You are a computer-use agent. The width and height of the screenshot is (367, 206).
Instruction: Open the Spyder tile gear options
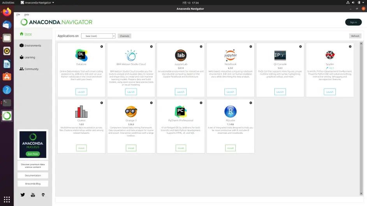(350, 47)
